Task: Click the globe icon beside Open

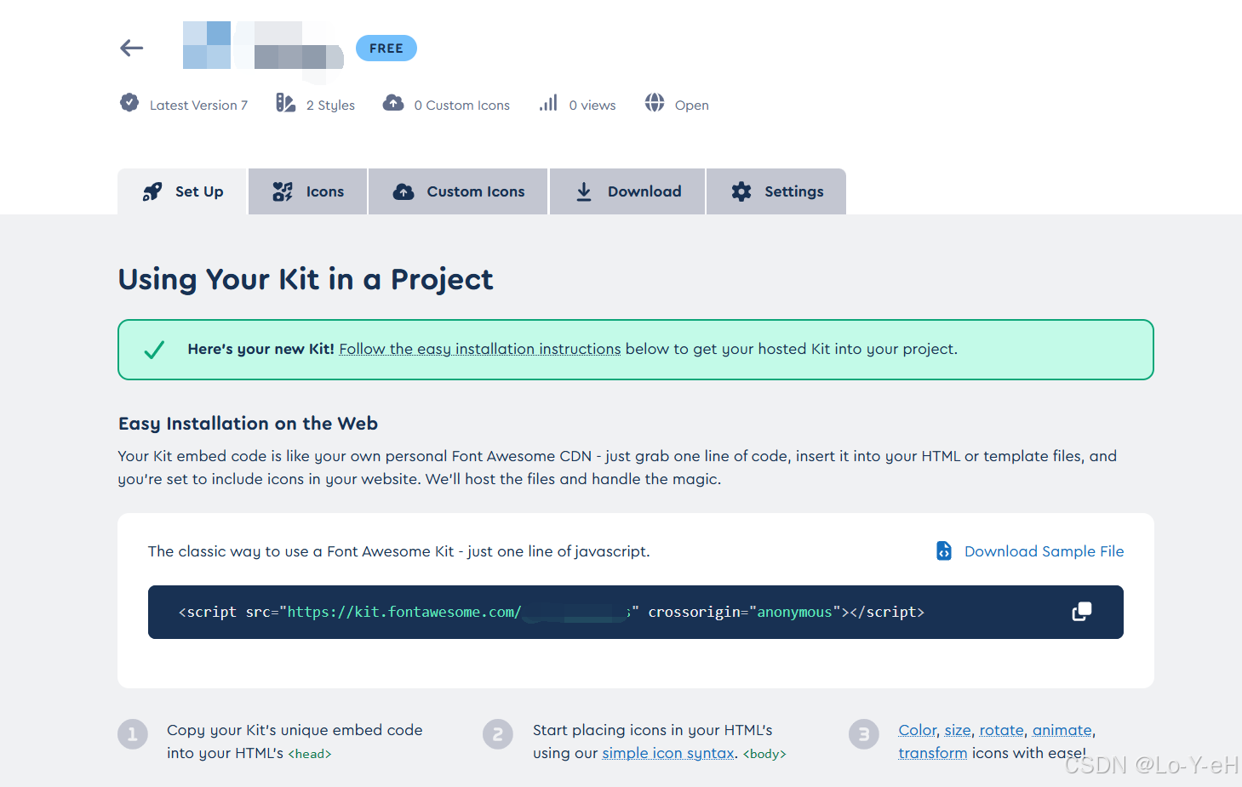Action: pos(655,103)
